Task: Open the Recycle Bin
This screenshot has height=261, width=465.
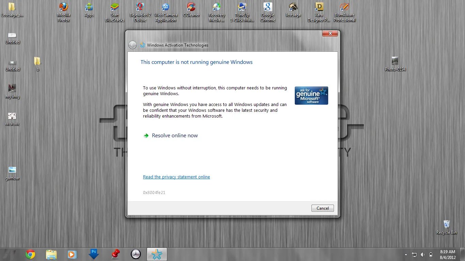Action: (447, 227)
